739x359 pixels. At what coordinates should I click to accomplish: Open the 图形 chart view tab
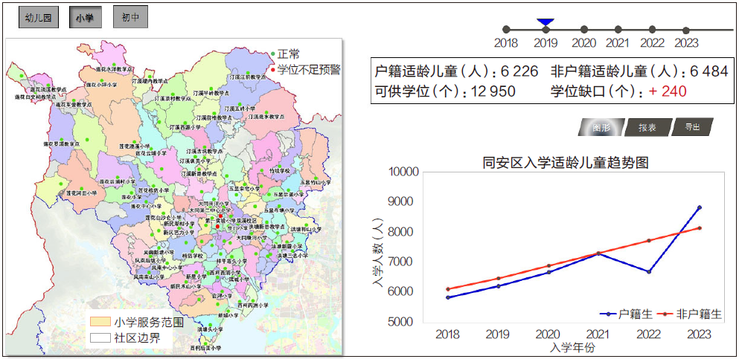coord(601,127)
